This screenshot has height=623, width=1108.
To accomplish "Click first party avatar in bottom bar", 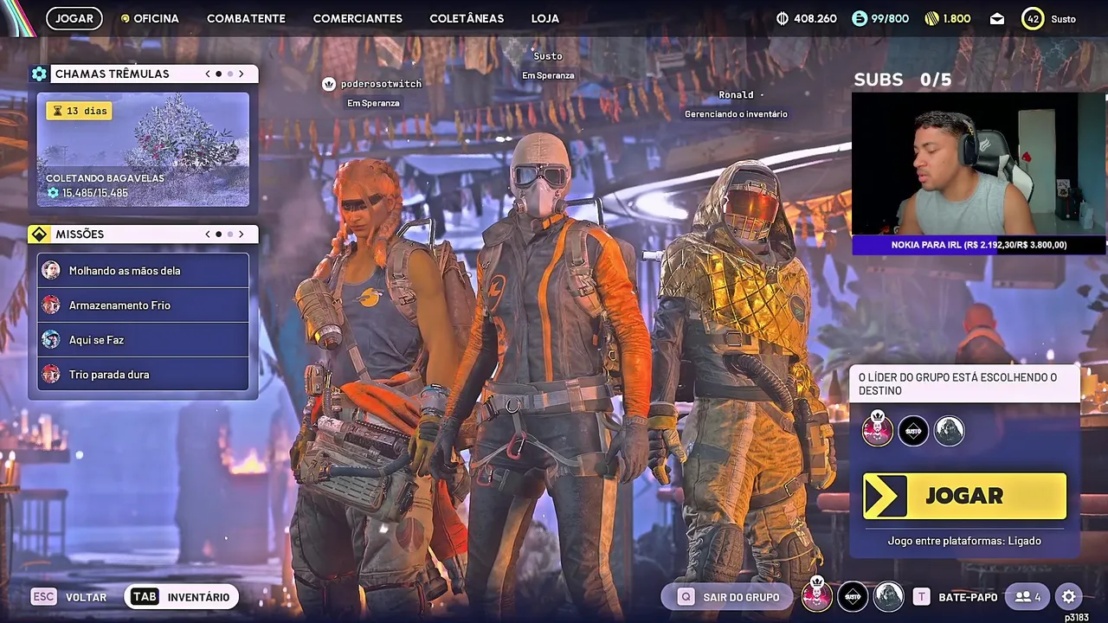I will tap(816, 596).
